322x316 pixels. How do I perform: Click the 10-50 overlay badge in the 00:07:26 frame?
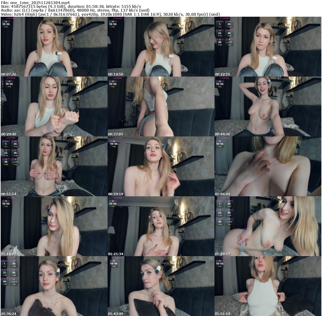click(6, 24)
